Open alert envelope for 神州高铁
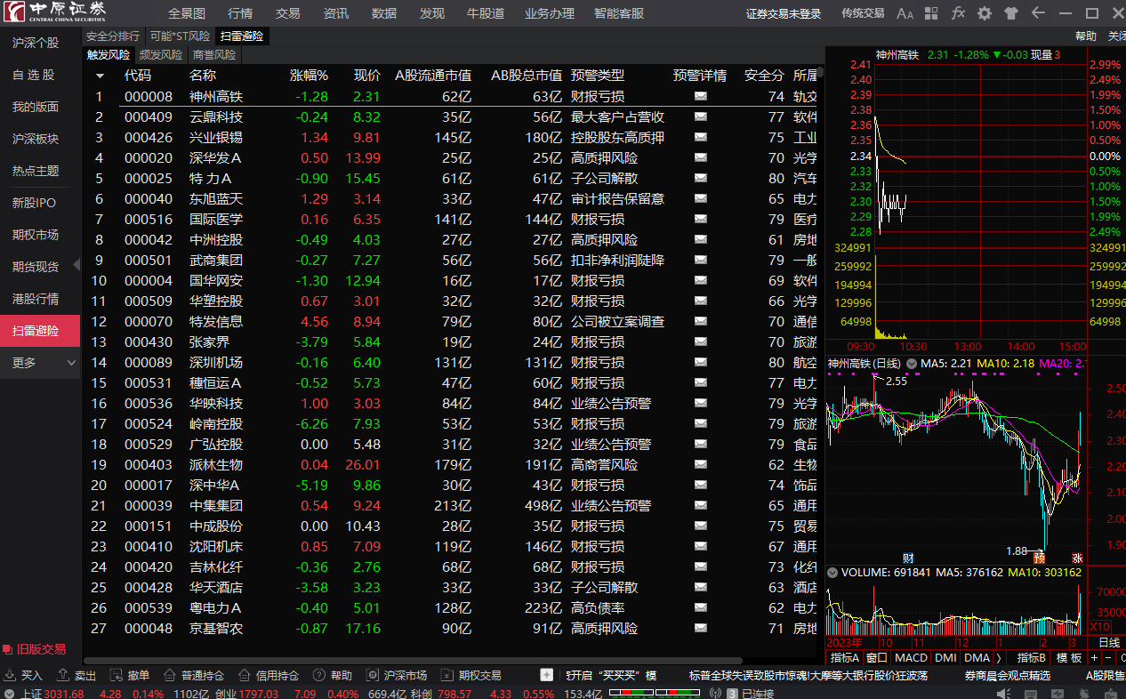The height and width of the screenshot is (699, 1126). (x=701, y=96)
